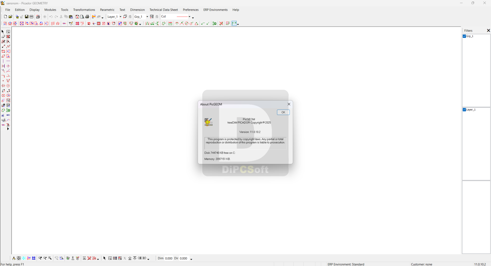Open the File menu
The image size is (491, 266).
[8, 10]
